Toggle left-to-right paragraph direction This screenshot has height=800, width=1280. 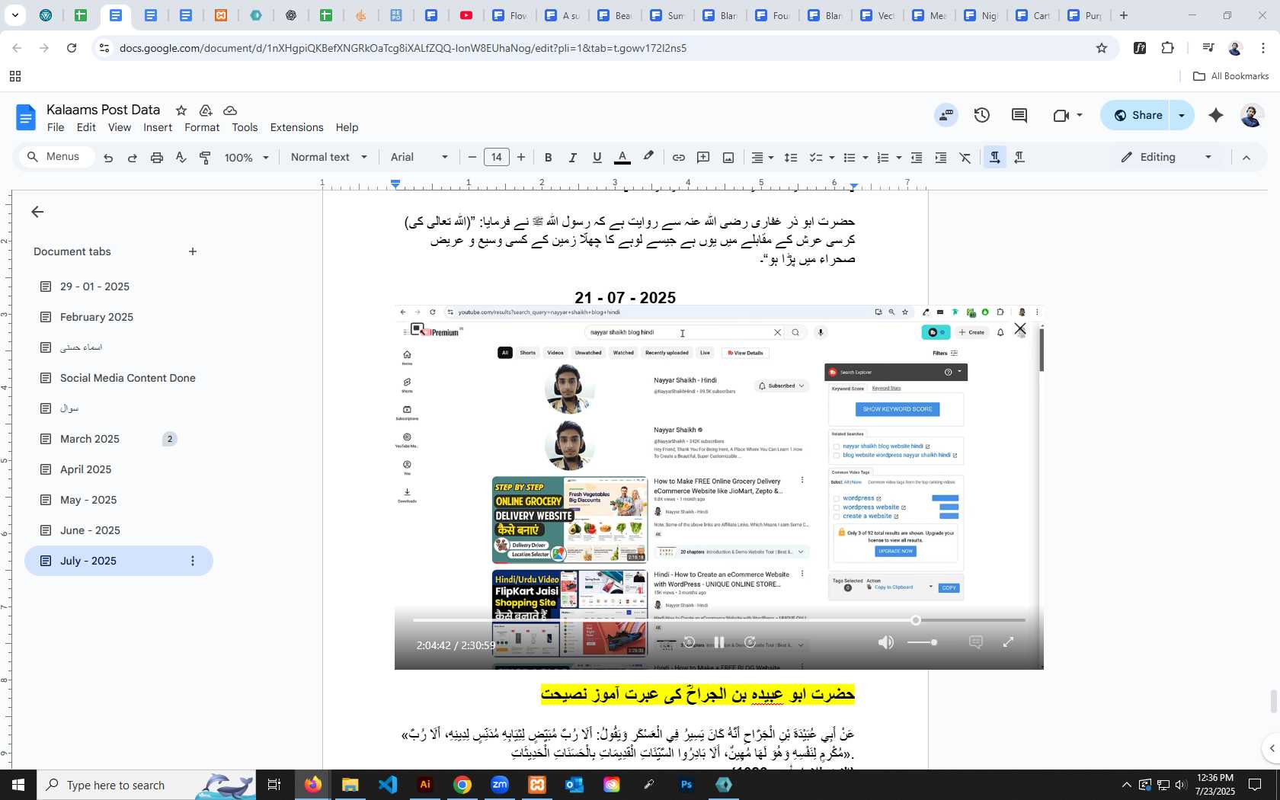click(994, 158)
